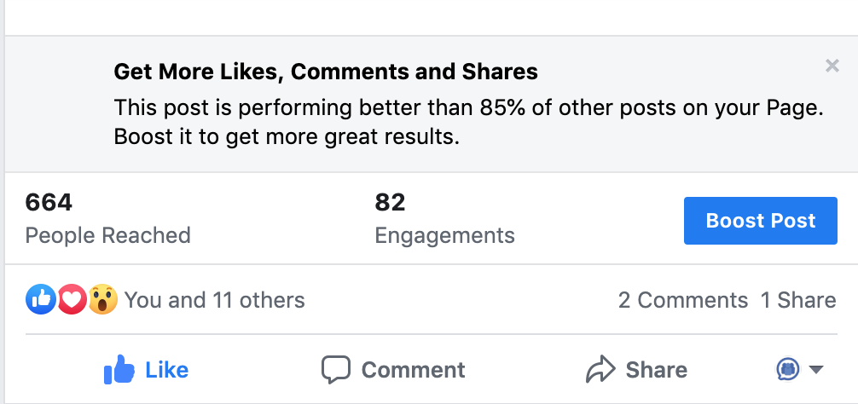Screen dimensions: 858x404
Task: Open the post-as identity dropdown arrow
Action: 816,370
